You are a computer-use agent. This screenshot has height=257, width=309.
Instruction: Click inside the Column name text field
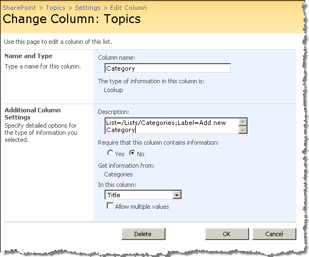click(168, 68)
